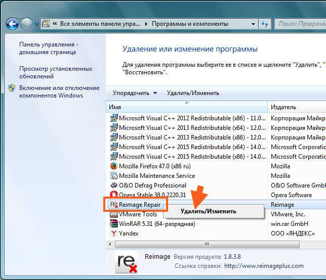Click the 'Все элементы панели упра...' breadcrumb

click(100, 24)
